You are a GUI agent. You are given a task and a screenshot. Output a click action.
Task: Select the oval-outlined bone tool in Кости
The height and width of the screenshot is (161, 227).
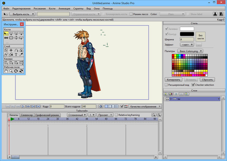coord(11,38)
